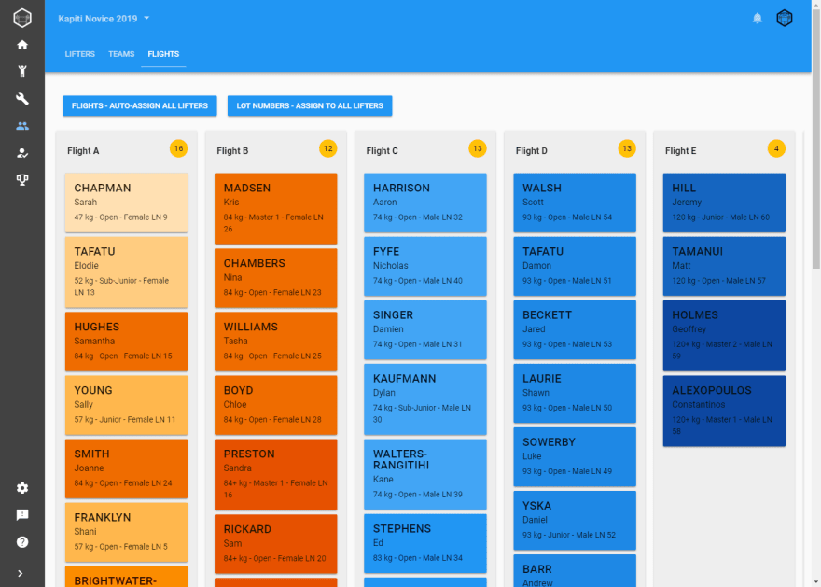The width and height of the screenshot is (821, 587).
Task: Select the Harrison Aaron lifter card
Action: [x=425, y=203]
